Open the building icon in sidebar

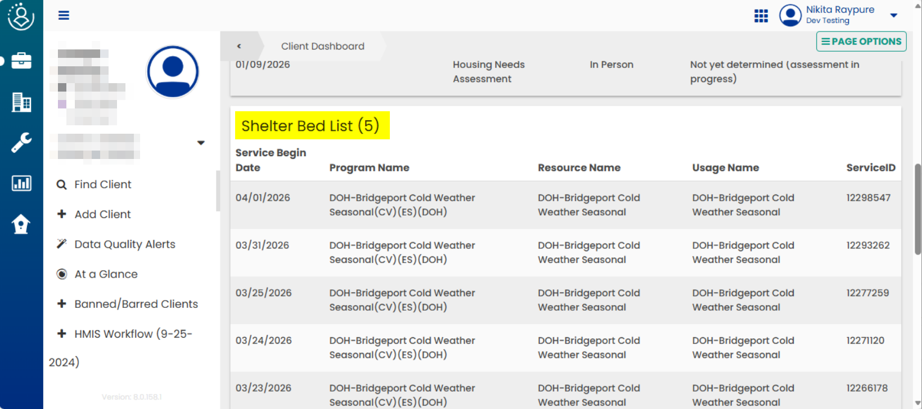(21, 102)
